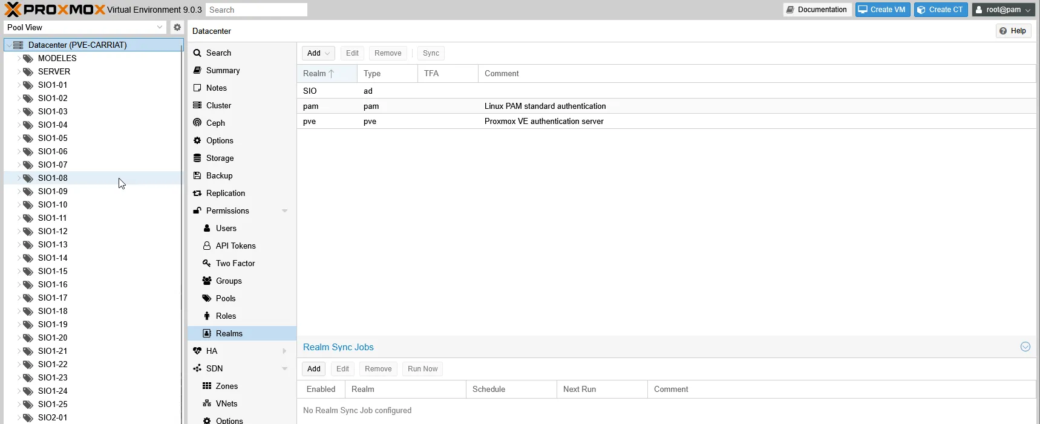Open the Pool View dropdown
Image resolution: width=1040 pixels, height=424 pixels.
click(160, 27)
